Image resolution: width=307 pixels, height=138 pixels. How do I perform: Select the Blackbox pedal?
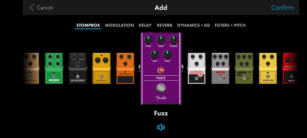coord(78,68)
